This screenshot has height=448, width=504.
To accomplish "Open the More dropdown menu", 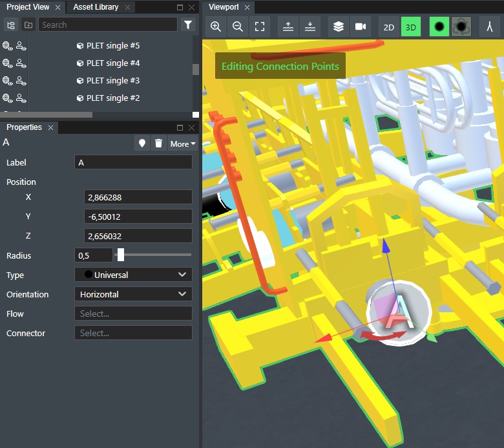I will click(x=183, y=144).
